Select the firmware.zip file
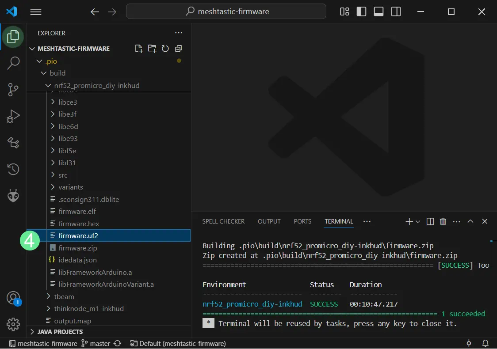Screen dimensions: 497x349 [x=77, y=248]
